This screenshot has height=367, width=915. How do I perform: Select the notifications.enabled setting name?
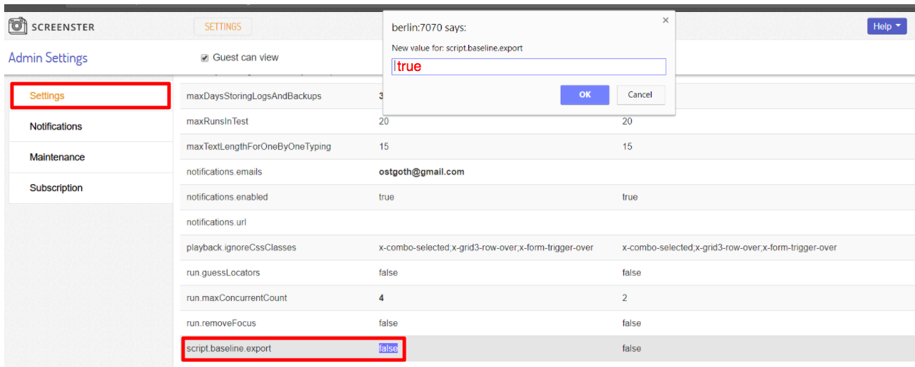227,197
